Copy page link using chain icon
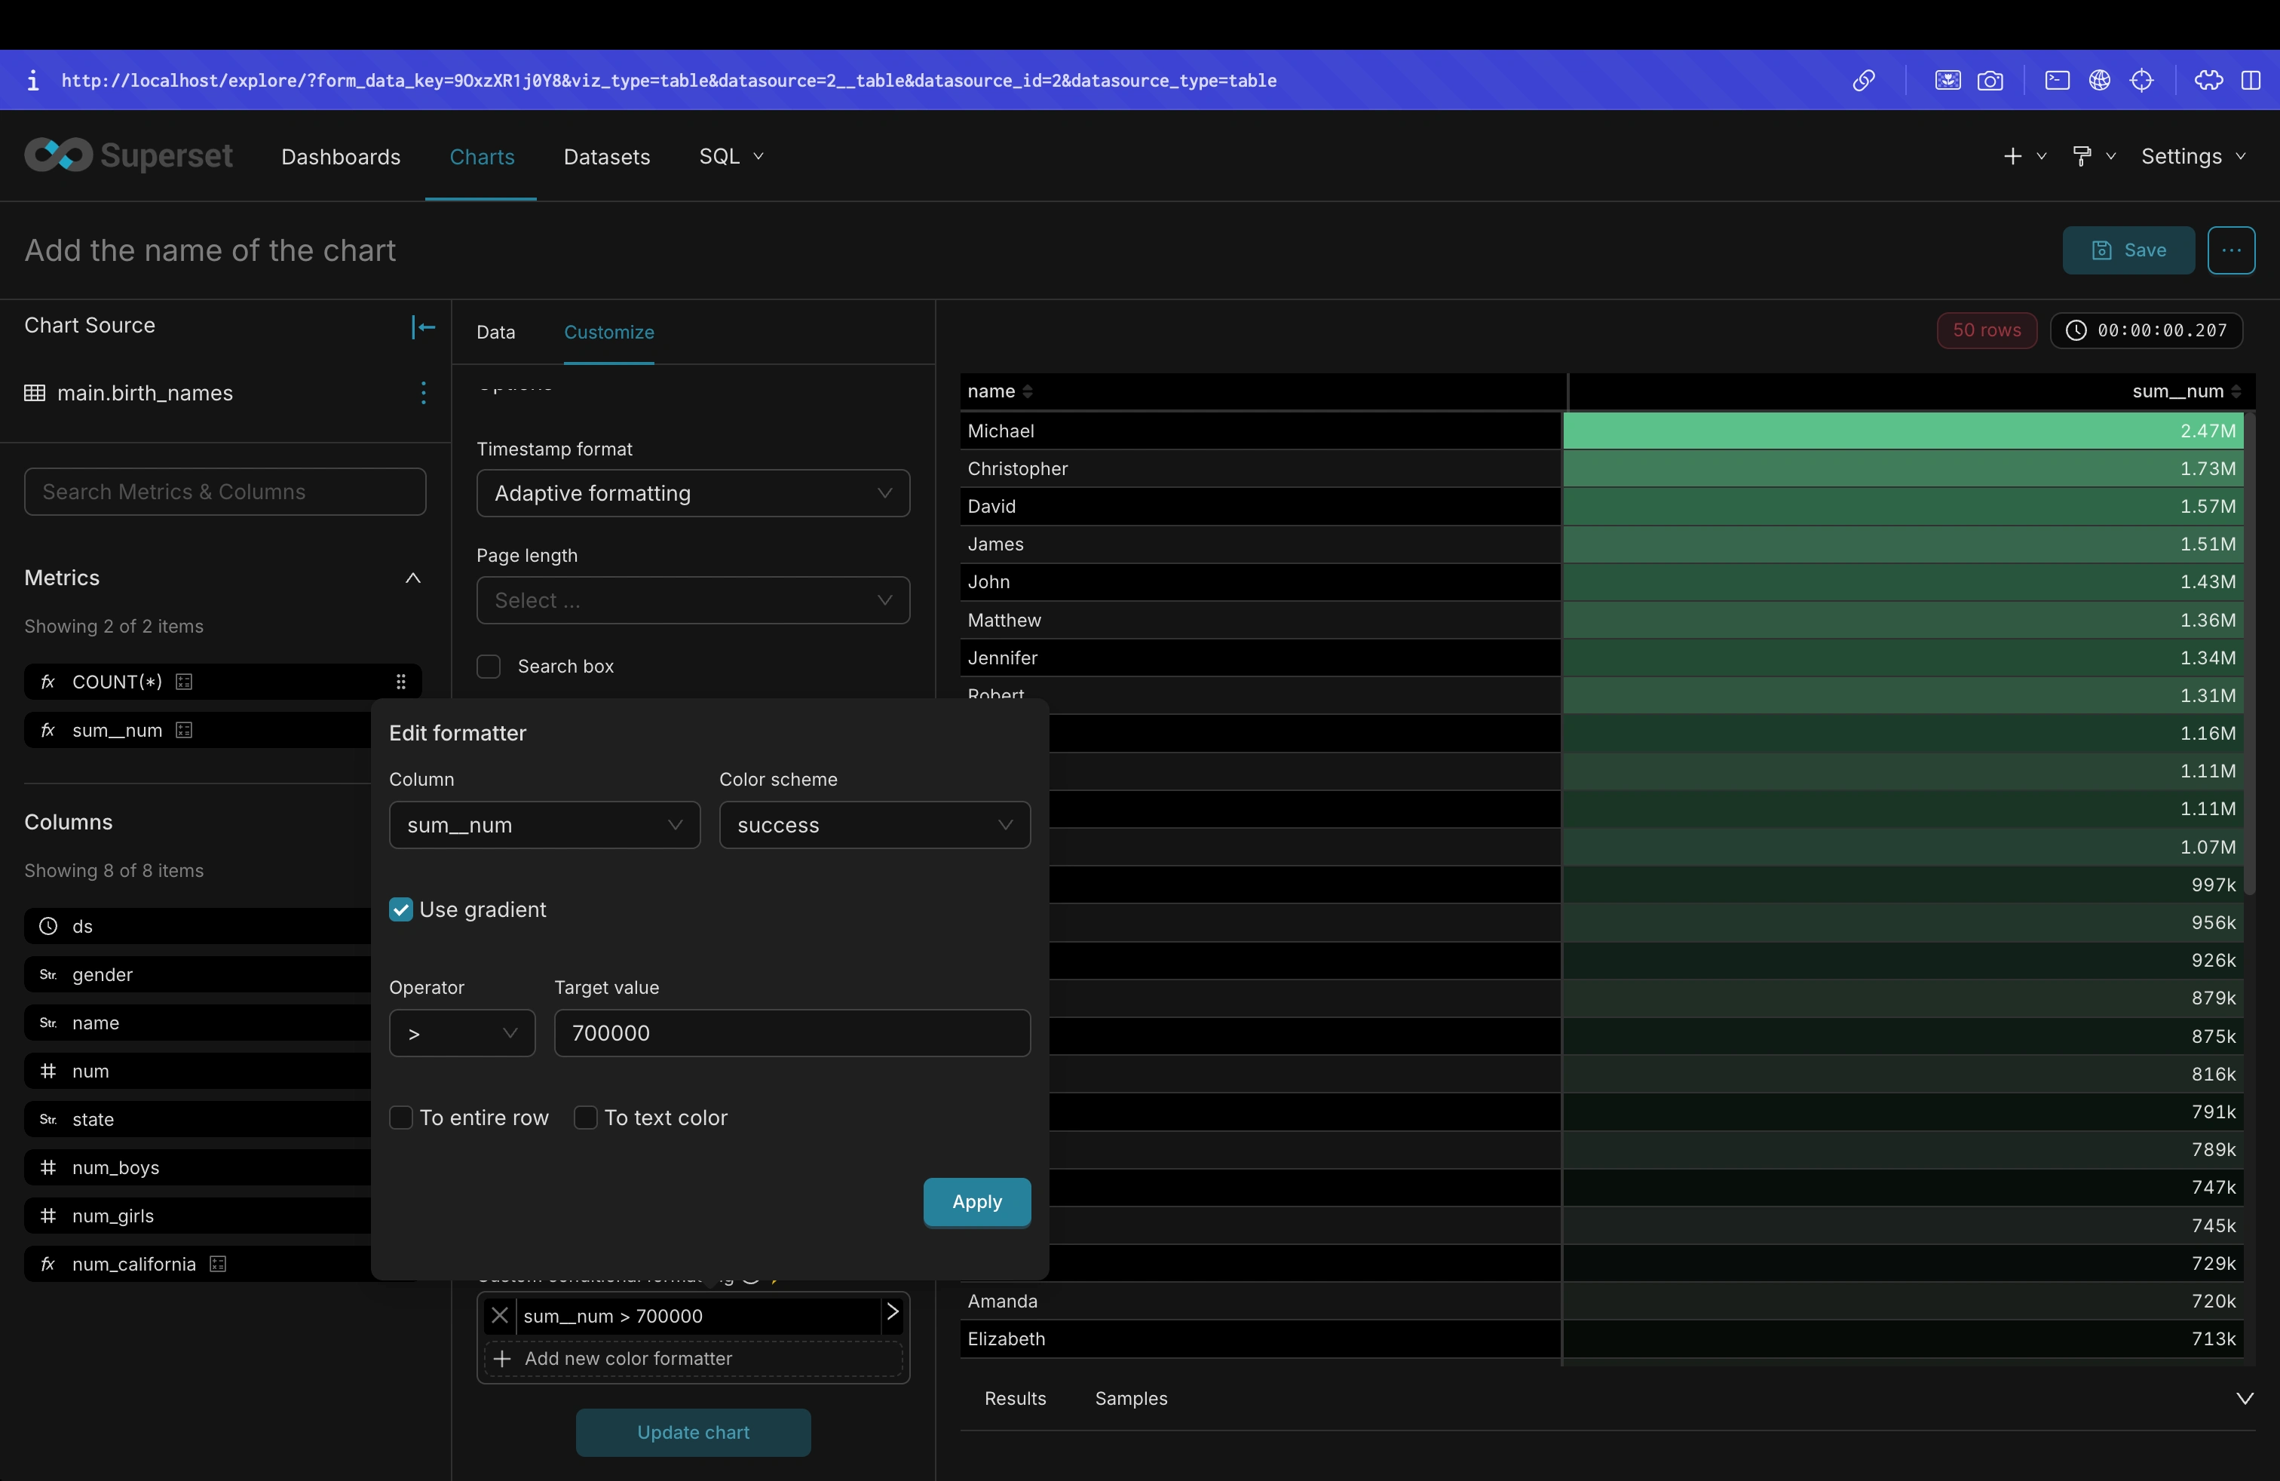Image resolution: width=2280 pixels, height=1481 pixels. 1863,81
